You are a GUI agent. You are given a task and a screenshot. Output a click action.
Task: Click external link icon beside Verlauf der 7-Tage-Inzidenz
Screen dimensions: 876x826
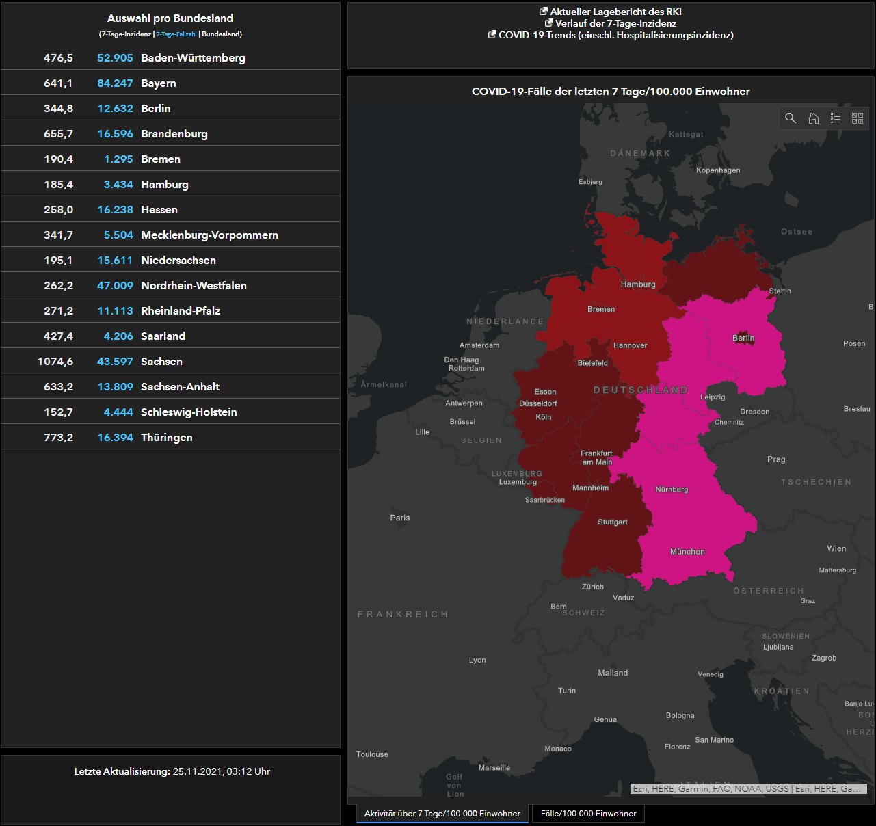548,23
